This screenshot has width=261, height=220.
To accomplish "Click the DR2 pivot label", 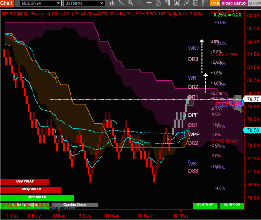I will (193, 87).
